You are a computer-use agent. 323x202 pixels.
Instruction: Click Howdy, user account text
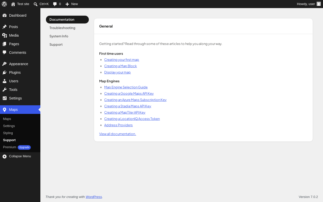(306, 4)
